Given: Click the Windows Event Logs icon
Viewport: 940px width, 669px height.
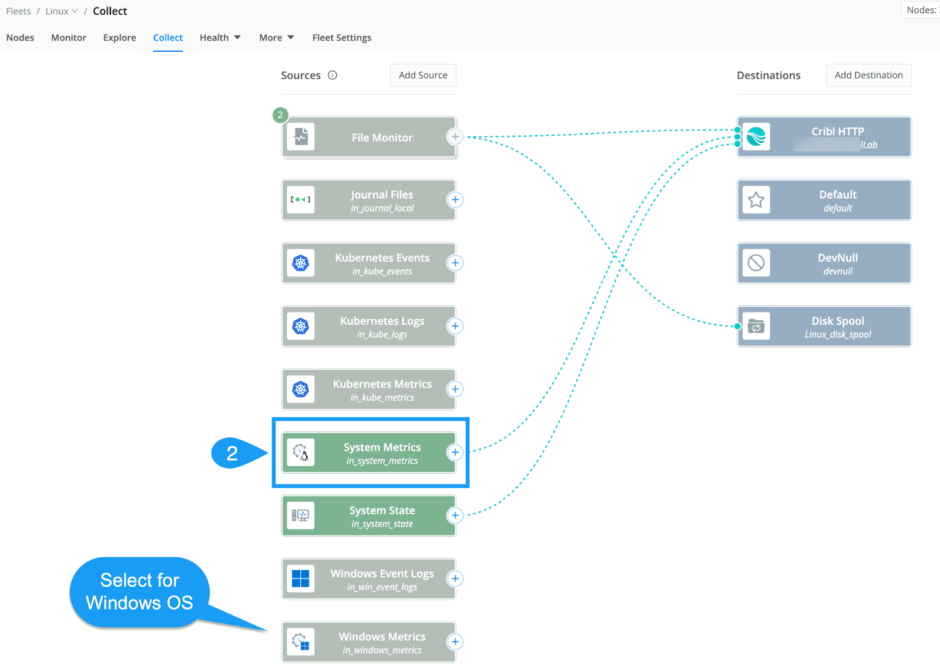Looking at the screenshot, I should pos(301,578).
